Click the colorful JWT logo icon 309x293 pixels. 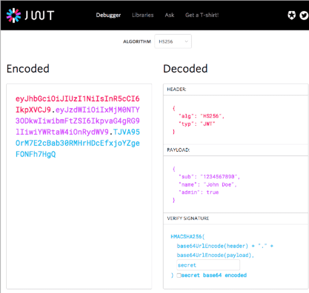[14, 15]
